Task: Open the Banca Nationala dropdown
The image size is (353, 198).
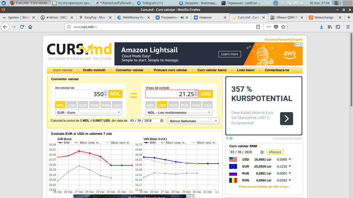Action: tap(194, 121)
